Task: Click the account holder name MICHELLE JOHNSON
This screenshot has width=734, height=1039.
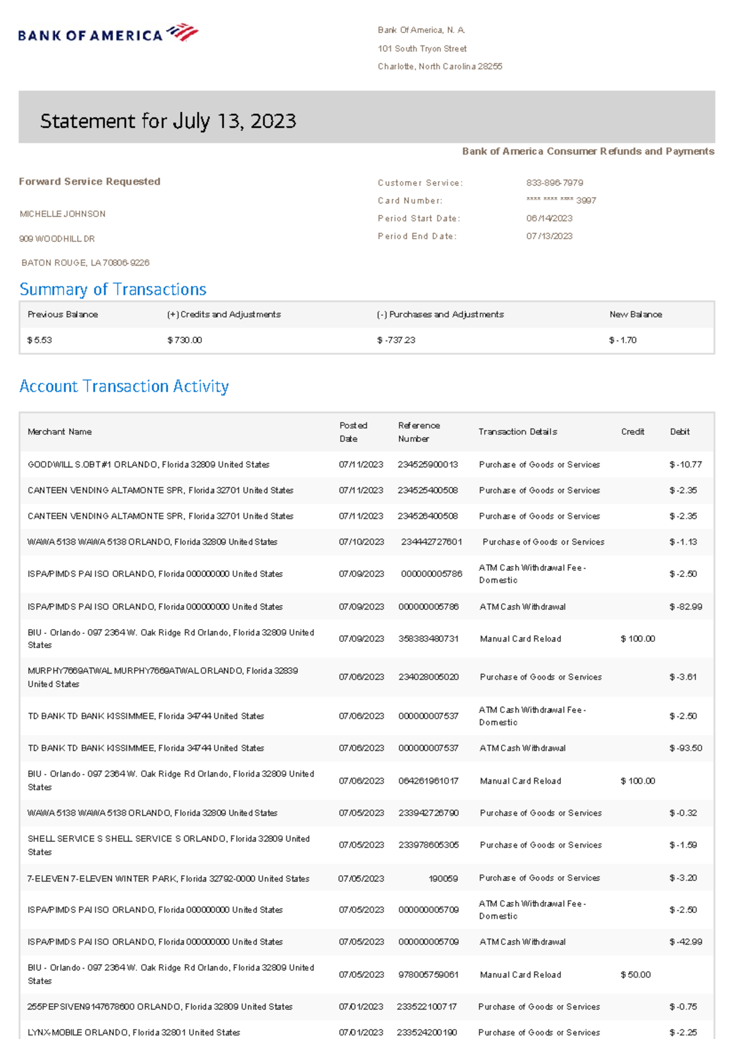Action: pos(62,214)
